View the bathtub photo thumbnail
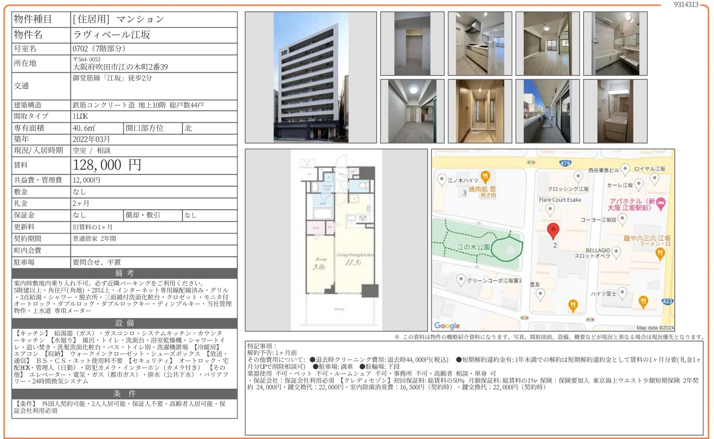The image size is (714, 439). pos(615,43)
